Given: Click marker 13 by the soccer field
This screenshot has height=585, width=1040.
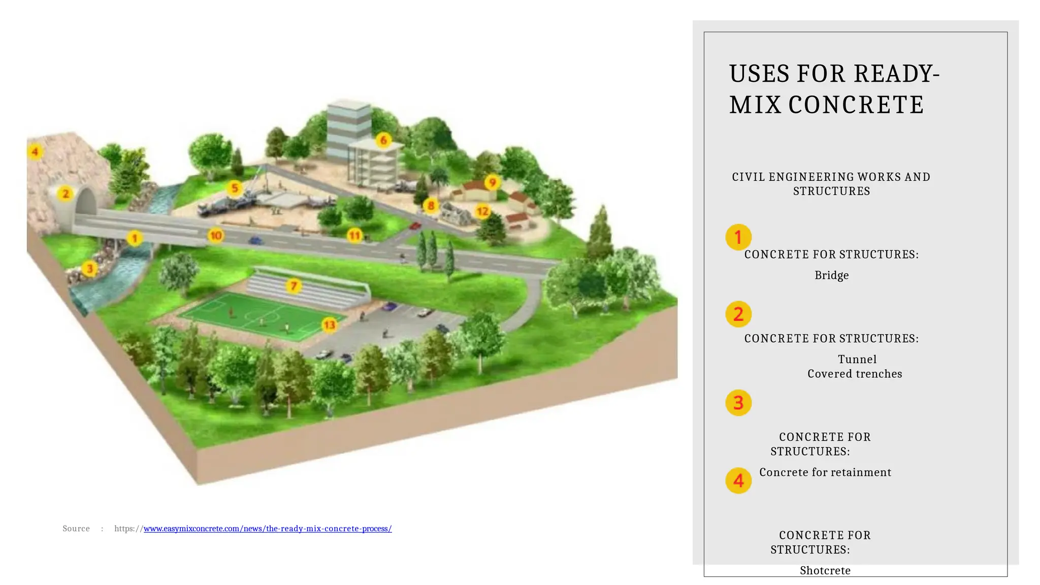Looking at the screenshot, I should (330, 324).
